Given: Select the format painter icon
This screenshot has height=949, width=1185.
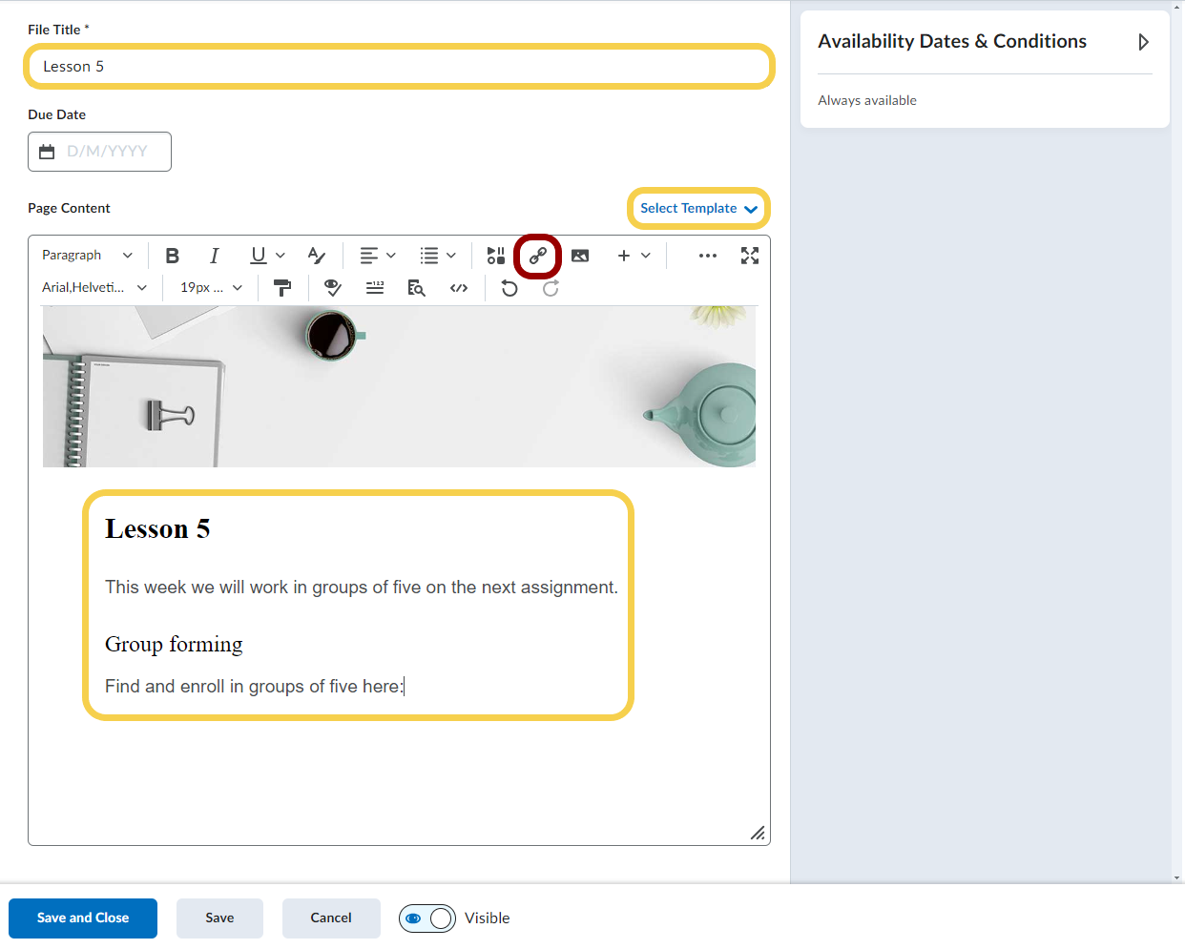Looking at the screenshot, I should (x=282, y=288).
